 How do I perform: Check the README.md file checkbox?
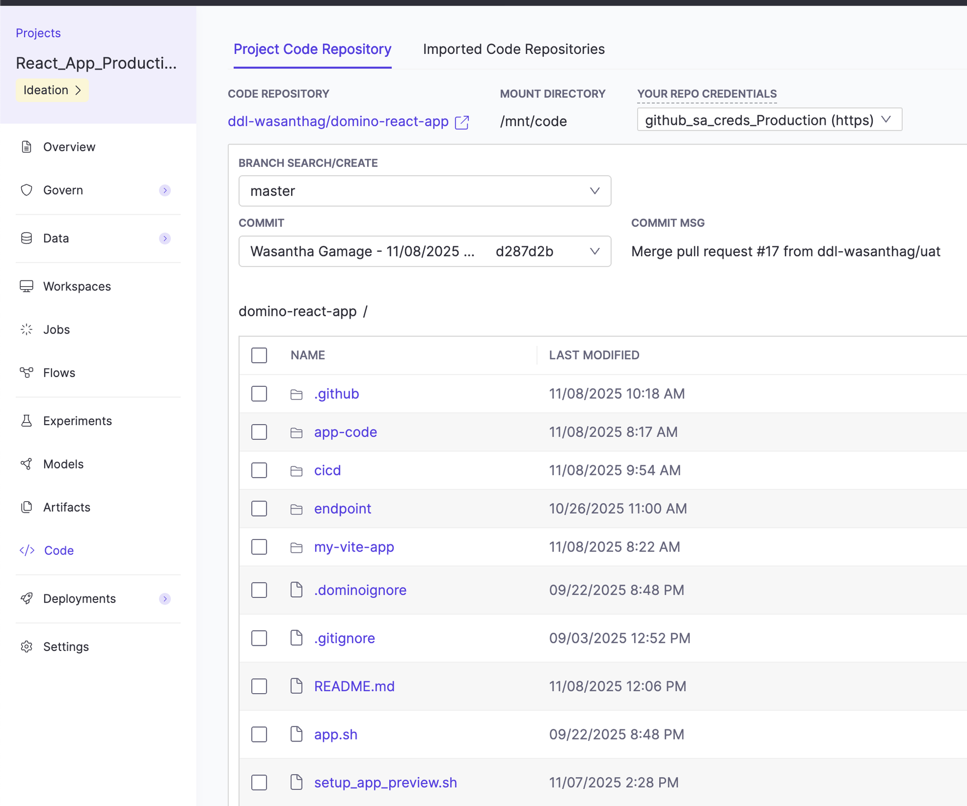(259, 686)
